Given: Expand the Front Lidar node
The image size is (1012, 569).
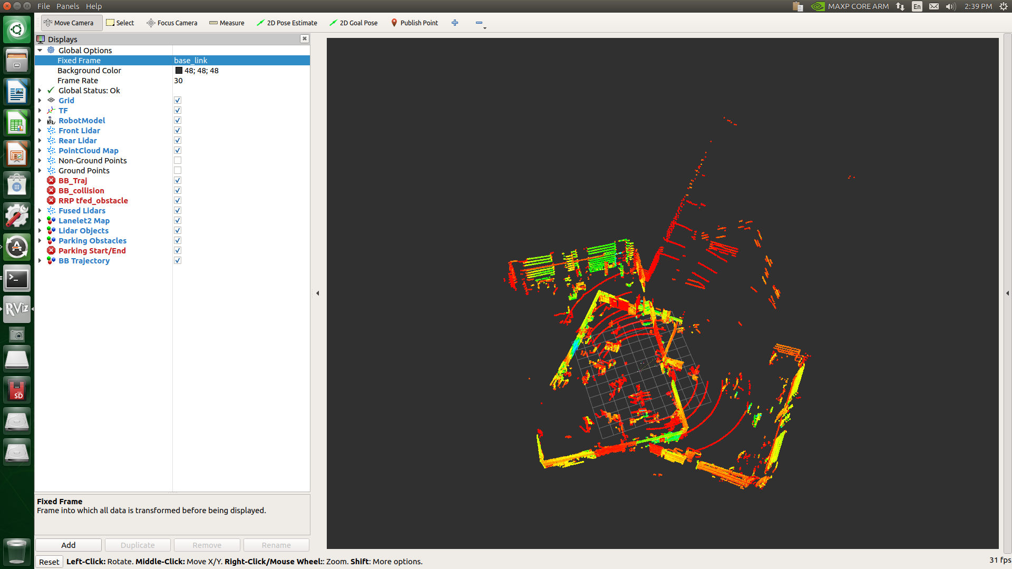Looking at the screenshot, I should (x=40, y=130).
